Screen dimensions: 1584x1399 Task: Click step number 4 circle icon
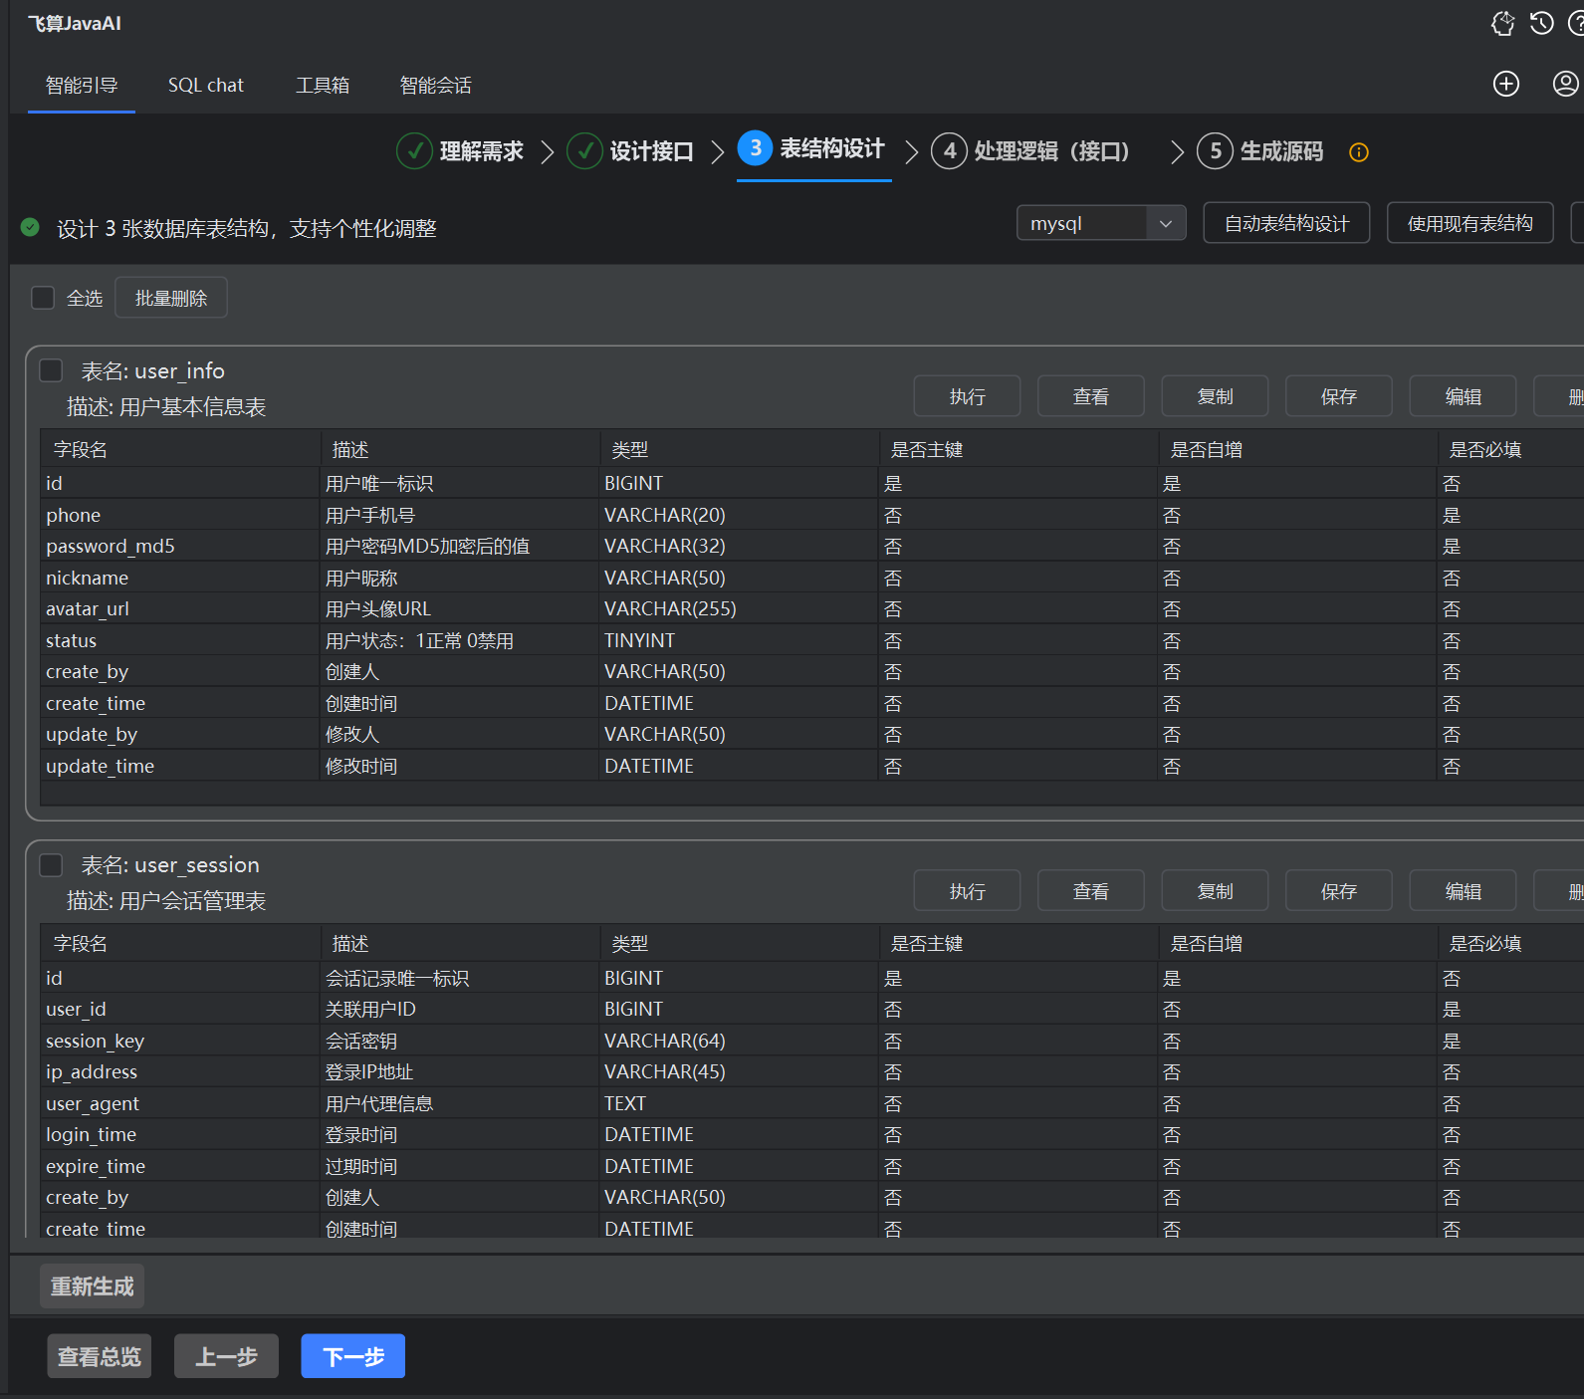tap(949, 151)
